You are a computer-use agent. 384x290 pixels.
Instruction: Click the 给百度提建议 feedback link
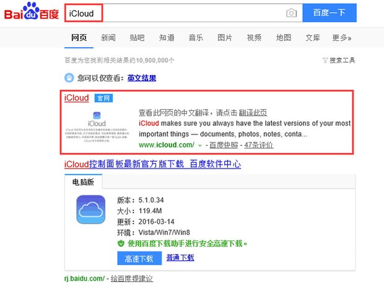point(132,278)
